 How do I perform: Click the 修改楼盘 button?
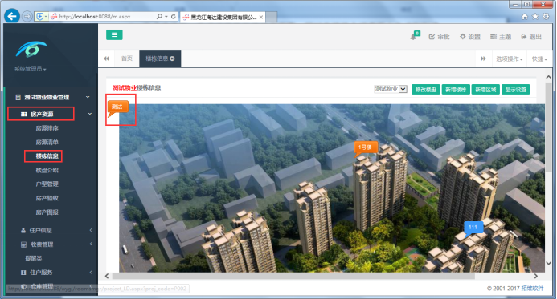426,90
